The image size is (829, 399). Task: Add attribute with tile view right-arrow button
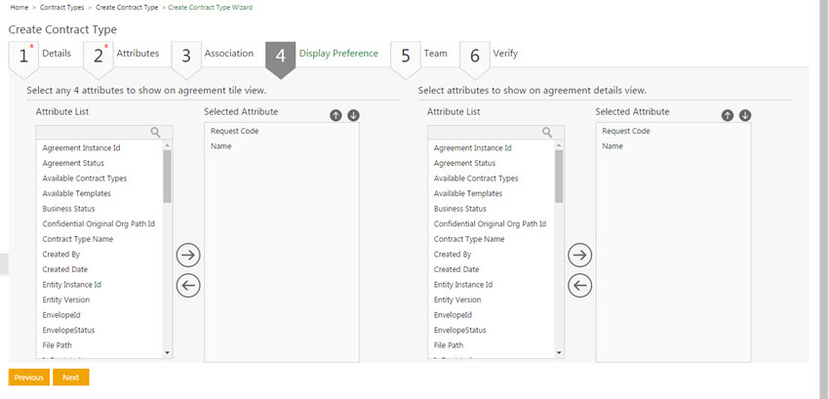pyautogui.click(x=188, y=256)
